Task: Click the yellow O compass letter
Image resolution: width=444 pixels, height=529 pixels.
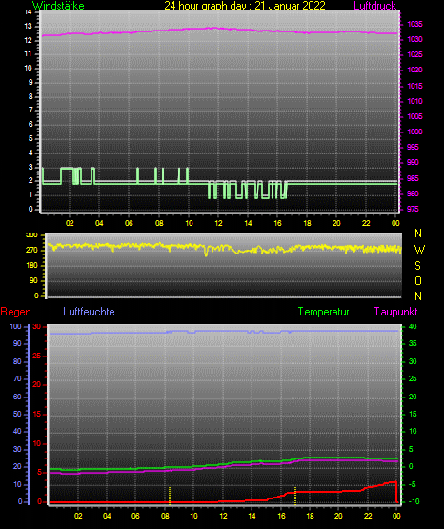Action: tap(418, 280)
